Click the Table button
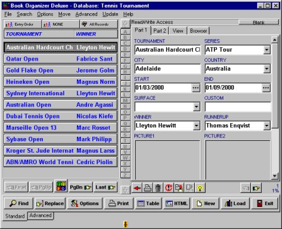282x229 pixels. coord(149,203)
